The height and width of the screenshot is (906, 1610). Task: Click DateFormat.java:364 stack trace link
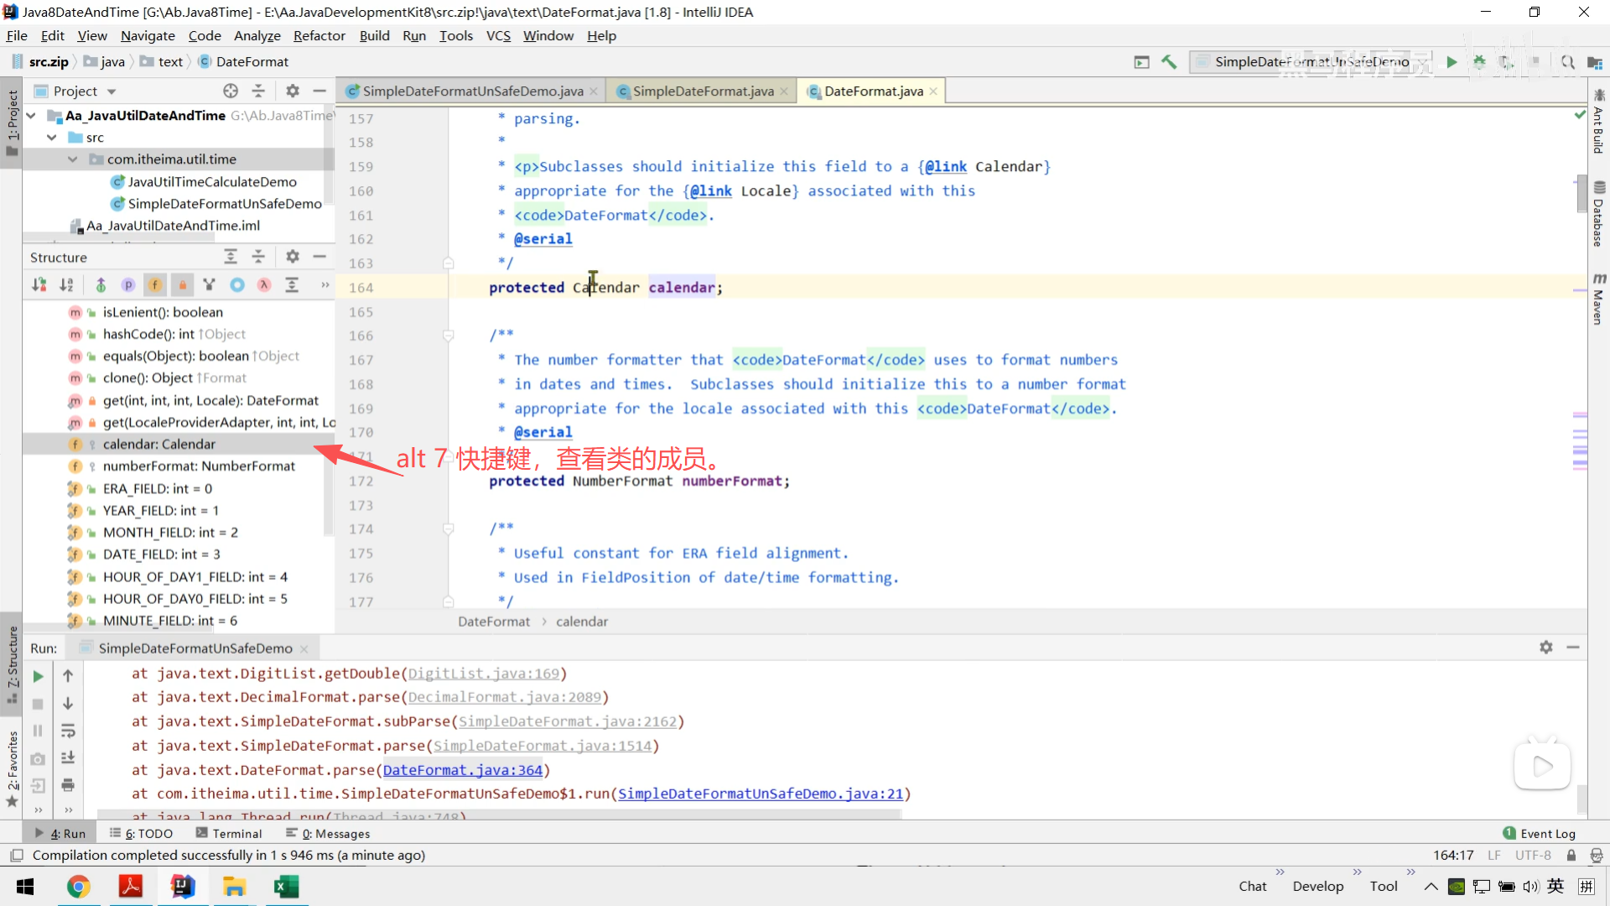pos(462,770)
